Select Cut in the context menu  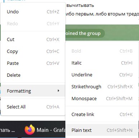(33, 39)
